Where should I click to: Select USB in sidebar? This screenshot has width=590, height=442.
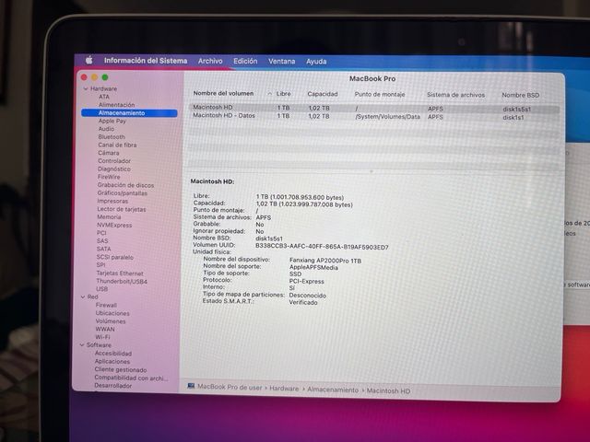(102, 289)
